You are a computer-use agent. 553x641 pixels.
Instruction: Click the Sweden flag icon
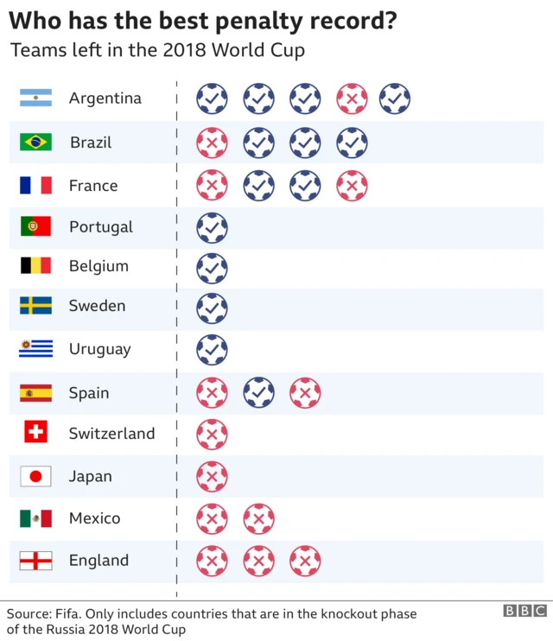(x=35, y=306)
